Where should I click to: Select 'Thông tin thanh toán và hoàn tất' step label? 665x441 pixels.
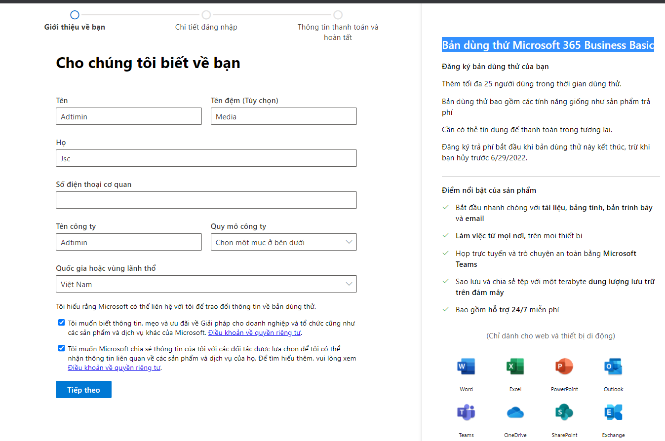pos(338,32)
